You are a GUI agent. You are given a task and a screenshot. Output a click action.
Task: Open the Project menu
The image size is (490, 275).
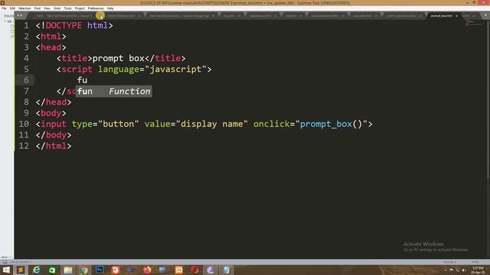pos(80,8)
